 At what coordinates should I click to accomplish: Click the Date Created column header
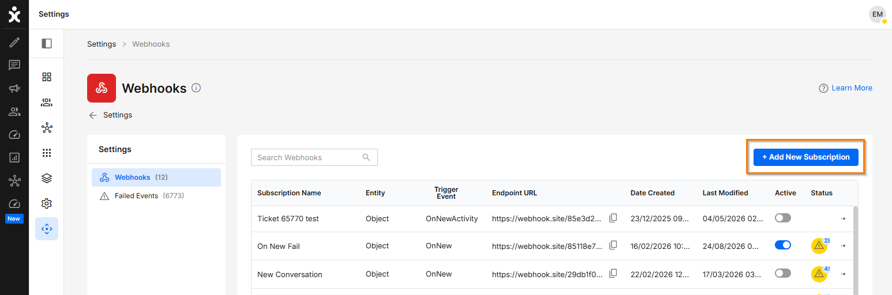(x=653, y=193)
